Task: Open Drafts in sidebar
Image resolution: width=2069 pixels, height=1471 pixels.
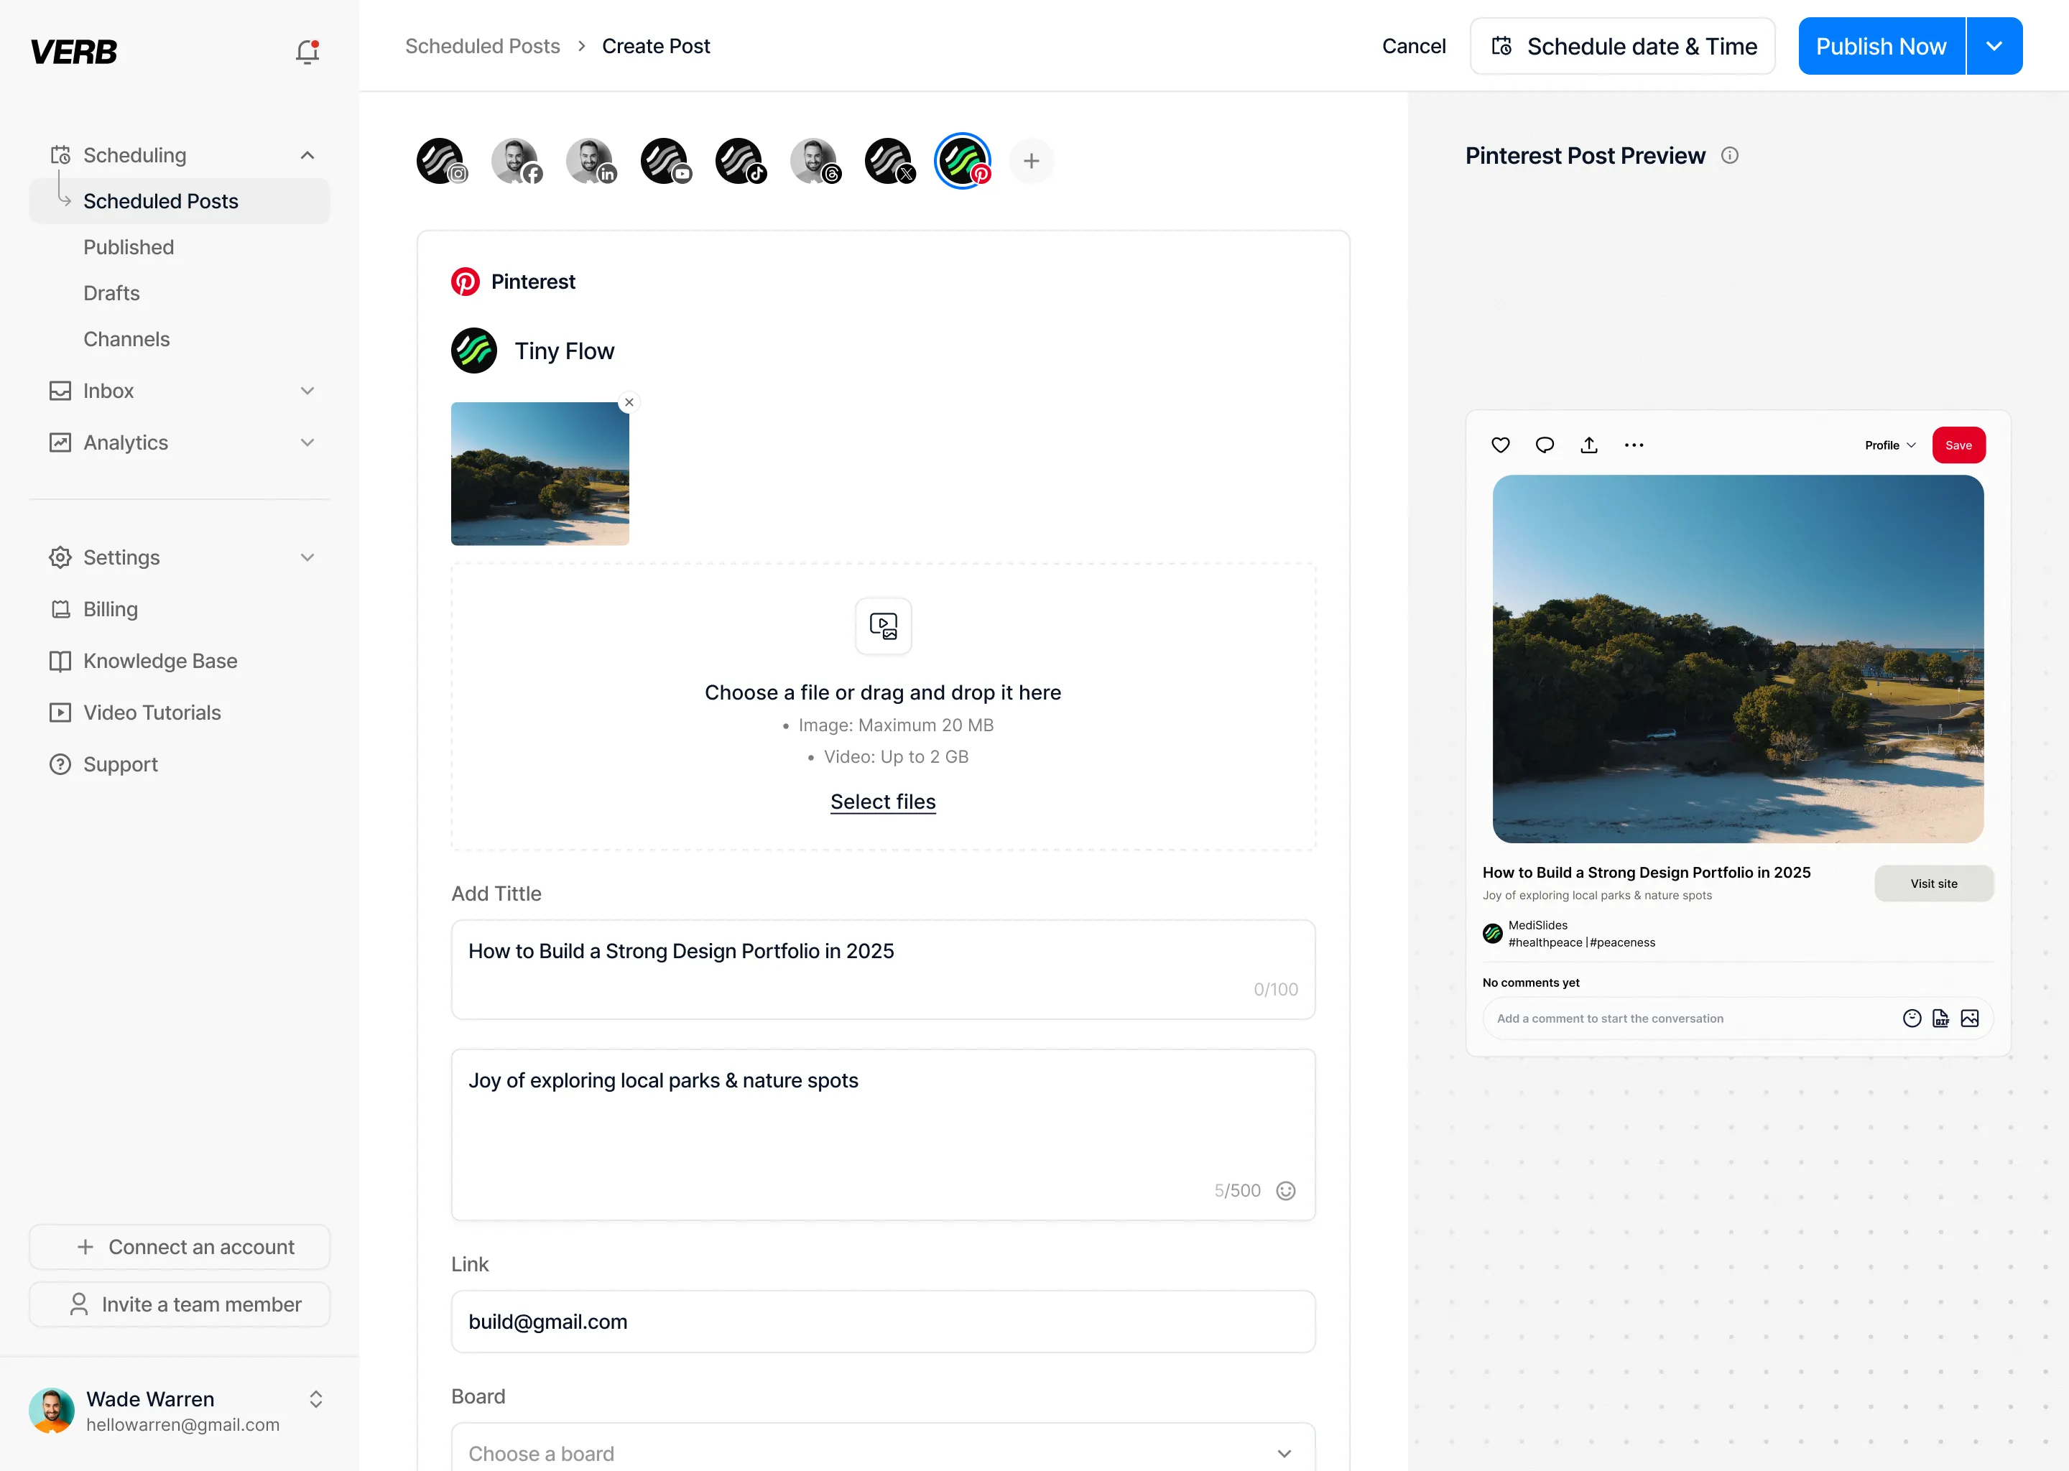Action: click(111, 294)
